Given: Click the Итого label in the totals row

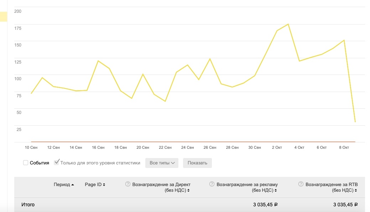Looking at the screenshot, I should pos(27,205).
